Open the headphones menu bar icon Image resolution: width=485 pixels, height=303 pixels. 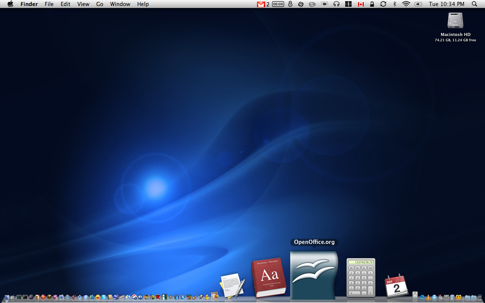coord(336,4)
